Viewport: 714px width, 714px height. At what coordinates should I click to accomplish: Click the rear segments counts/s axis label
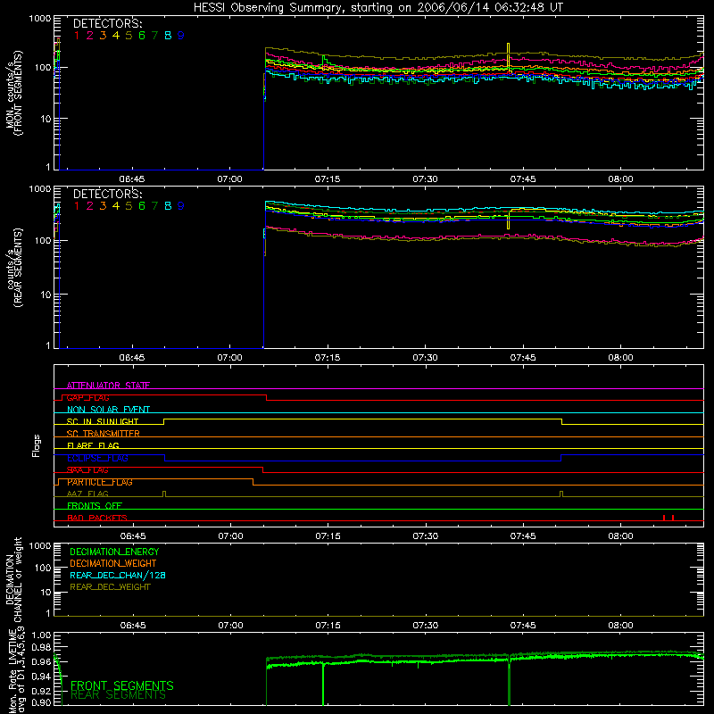pyautogui.click(x=13, y=268)
